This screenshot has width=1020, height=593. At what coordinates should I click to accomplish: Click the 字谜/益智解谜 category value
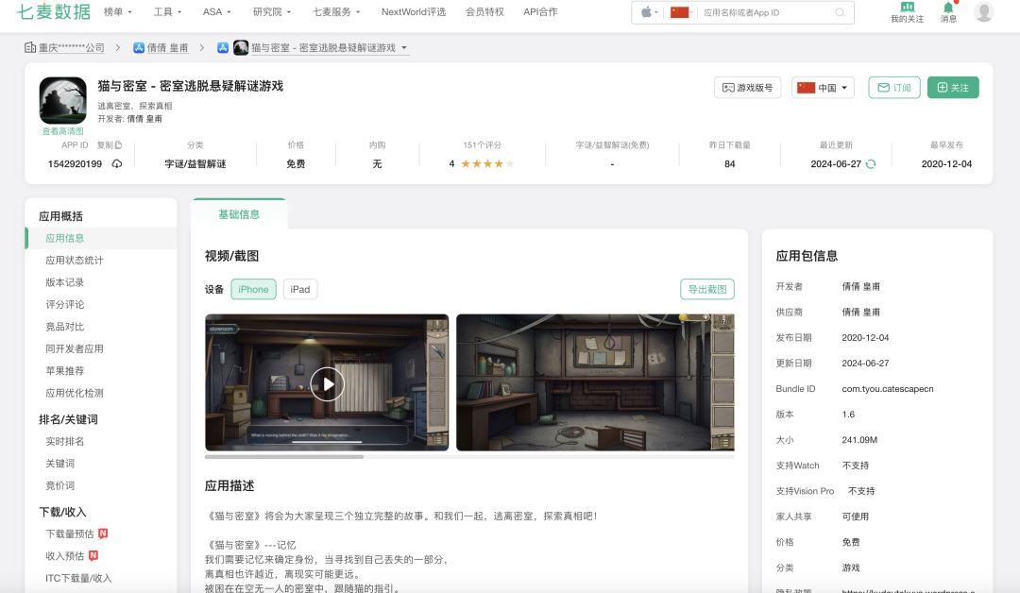click(195, 164)
